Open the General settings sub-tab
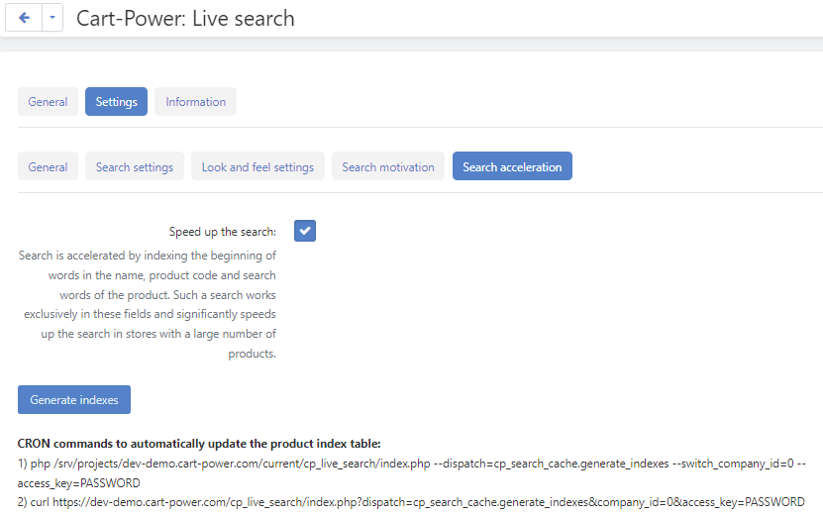This screenshot has width=823, height=516. [48, 167]
